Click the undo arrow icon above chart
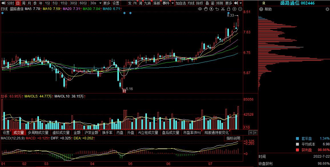330x167 pixels. coord(217,9)
